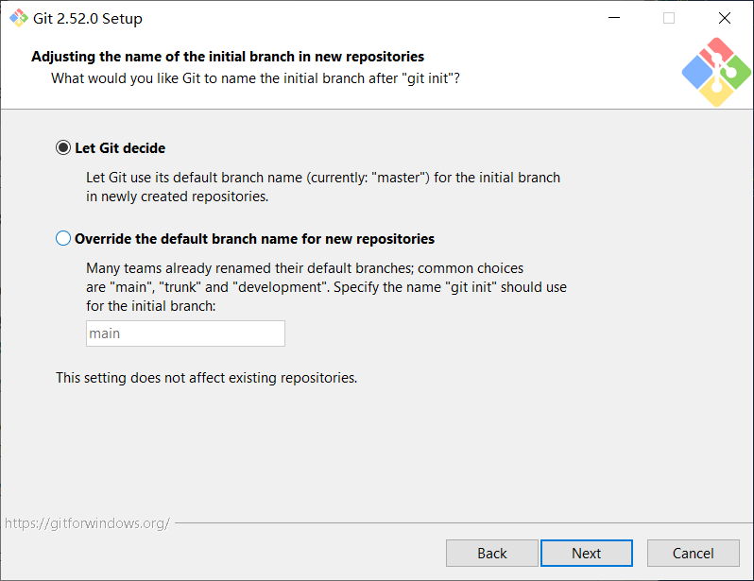The image size is (754, 581).
Task: Click the "does not affect existing repositories" note
Action: 206,378
